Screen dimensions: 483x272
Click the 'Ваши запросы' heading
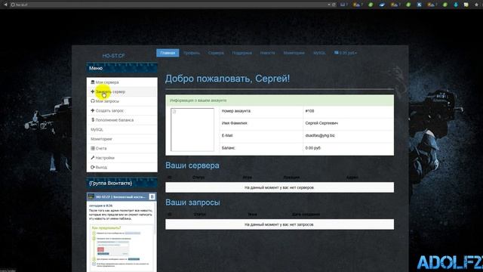point(192,202)
